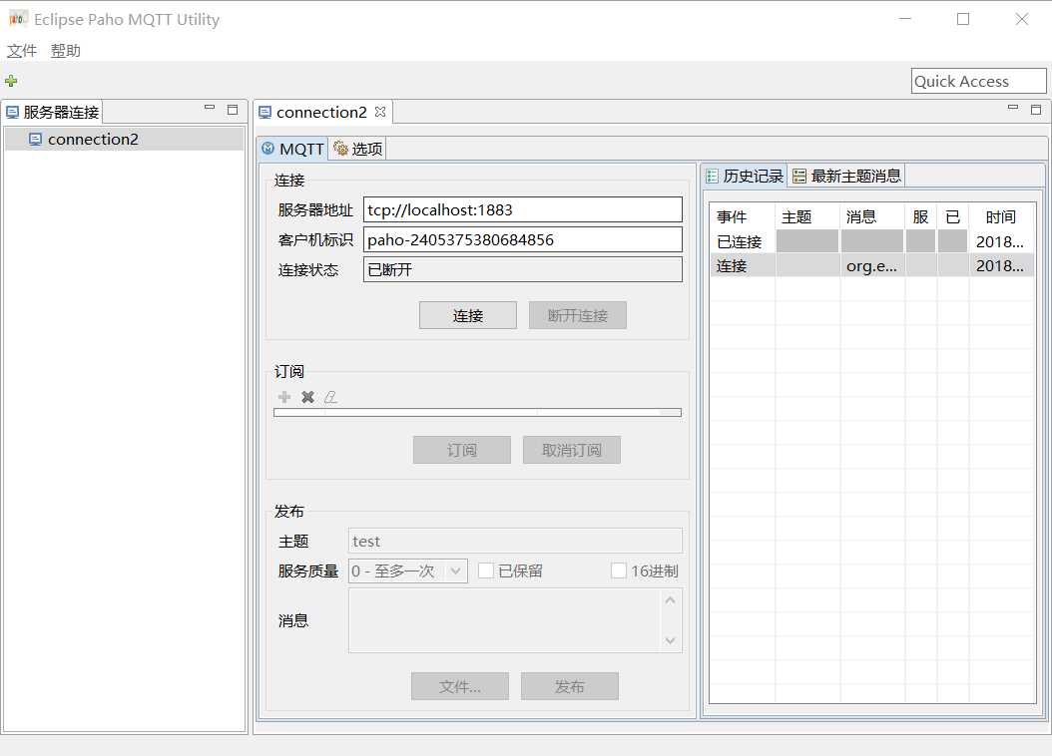Click the remove subscription X icon under 订阅
1052x756 pixels.
[308, 397]
